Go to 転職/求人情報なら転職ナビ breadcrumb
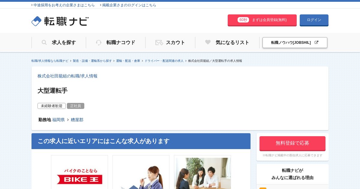The width and height of the screenshot is (360, 189). pyautogui.click(x=50, y=61)
